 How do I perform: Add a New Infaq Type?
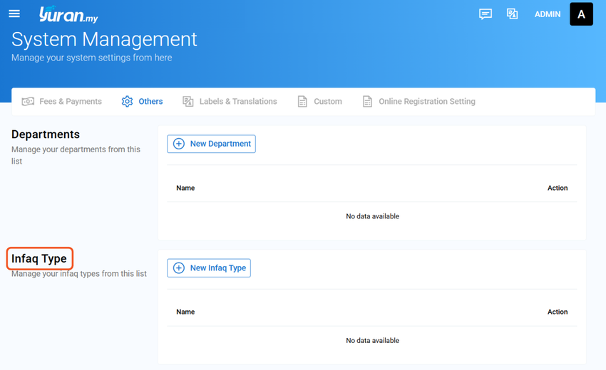[x=209, y=268]
